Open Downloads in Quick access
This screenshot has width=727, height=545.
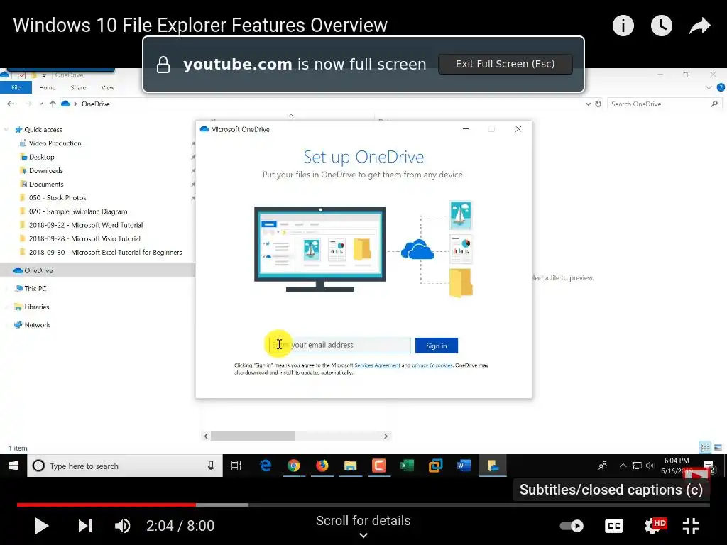click(x=46, y=170)
